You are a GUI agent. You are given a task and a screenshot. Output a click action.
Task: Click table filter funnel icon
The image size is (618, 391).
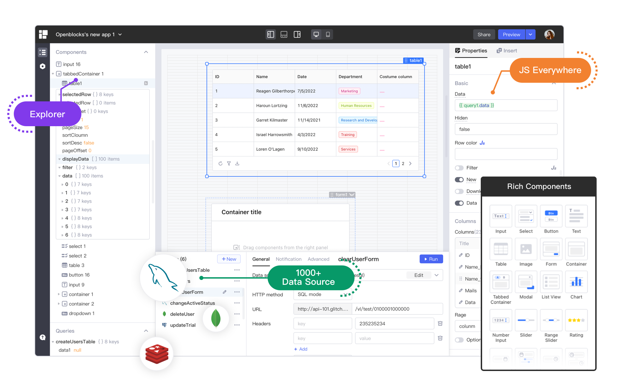pos(229,163)
